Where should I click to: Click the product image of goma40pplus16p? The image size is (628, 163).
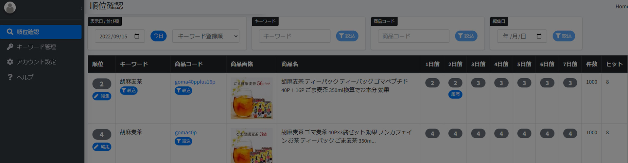[252, 98]
